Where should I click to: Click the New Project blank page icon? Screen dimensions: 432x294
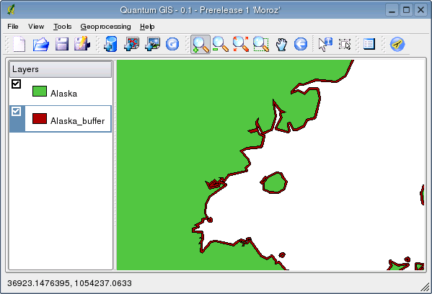click(19, 44)
